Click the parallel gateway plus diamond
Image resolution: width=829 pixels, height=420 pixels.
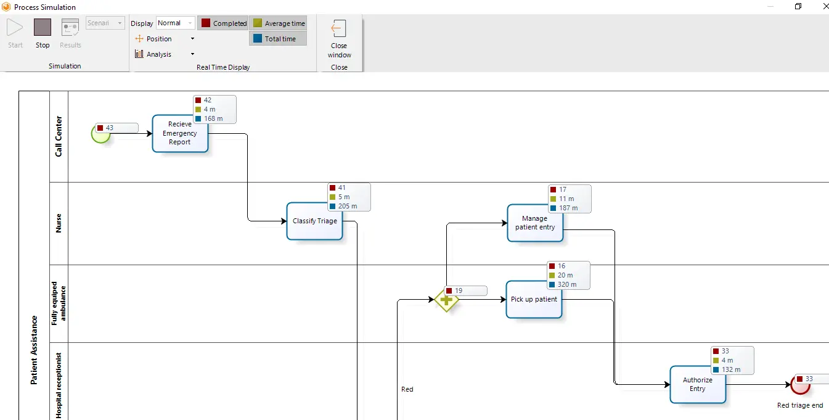click(446, 300)
